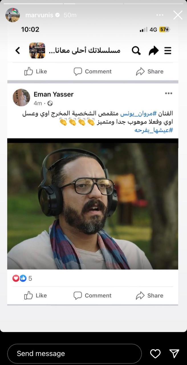
Task: Tap the paper plane share story icon
Action: 174,354
